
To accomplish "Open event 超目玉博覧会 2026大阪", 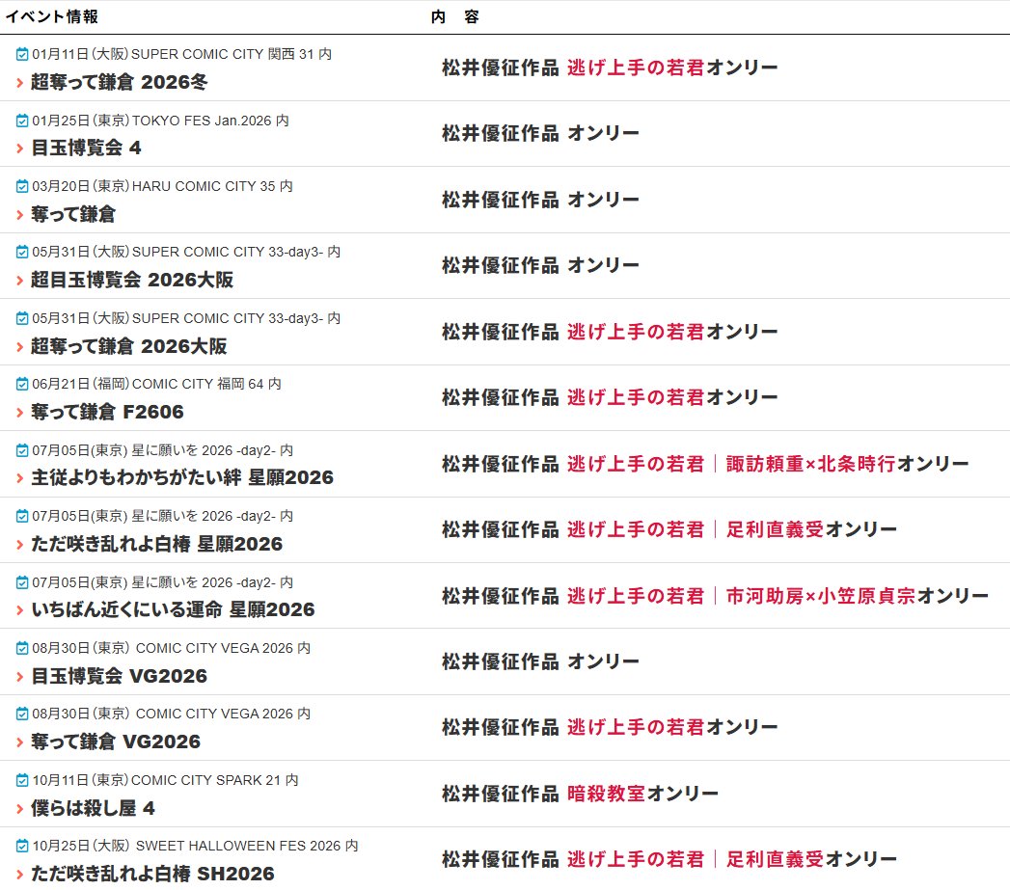I will [x=132, y=280].
